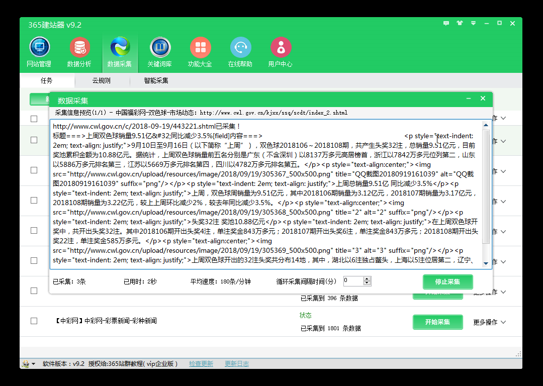The width and height of the screenshot is (543, 386).
Task: Click the status bar user icon at bottom-left
Action: pos(26,364)
